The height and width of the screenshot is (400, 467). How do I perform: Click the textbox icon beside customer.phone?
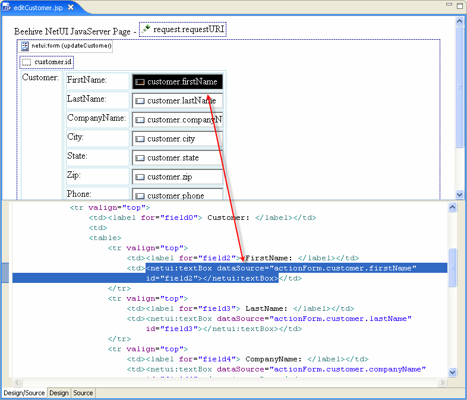140,196
